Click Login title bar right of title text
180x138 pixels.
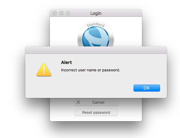click(x=122, y=13)
